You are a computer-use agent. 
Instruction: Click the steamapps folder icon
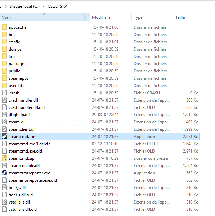click(5, 78)
